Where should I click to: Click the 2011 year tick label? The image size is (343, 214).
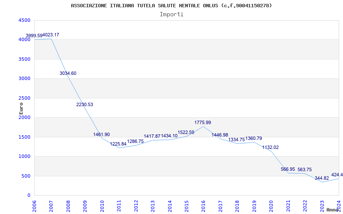119,206
